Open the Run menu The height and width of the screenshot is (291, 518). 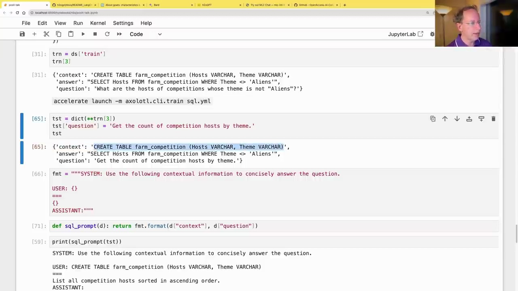pyautogui.click(x=78, y=23)
